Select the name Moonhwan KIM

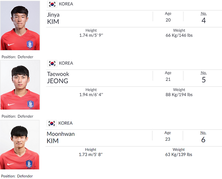click(61, 137)
